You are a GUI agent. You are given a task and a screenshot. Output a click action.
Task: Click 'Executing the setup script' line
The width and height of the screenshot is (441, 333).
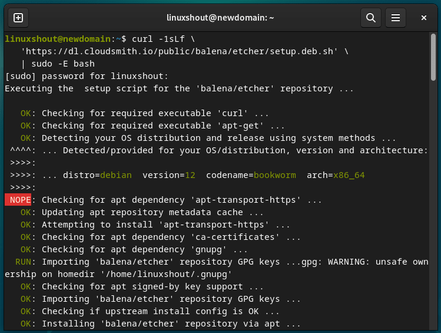click(179, 88)
